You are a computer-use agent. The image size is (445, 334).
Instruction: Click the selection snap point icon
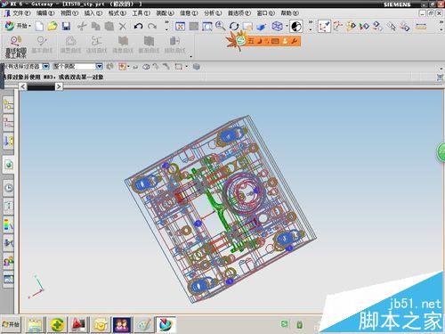(x=122, y=67)
